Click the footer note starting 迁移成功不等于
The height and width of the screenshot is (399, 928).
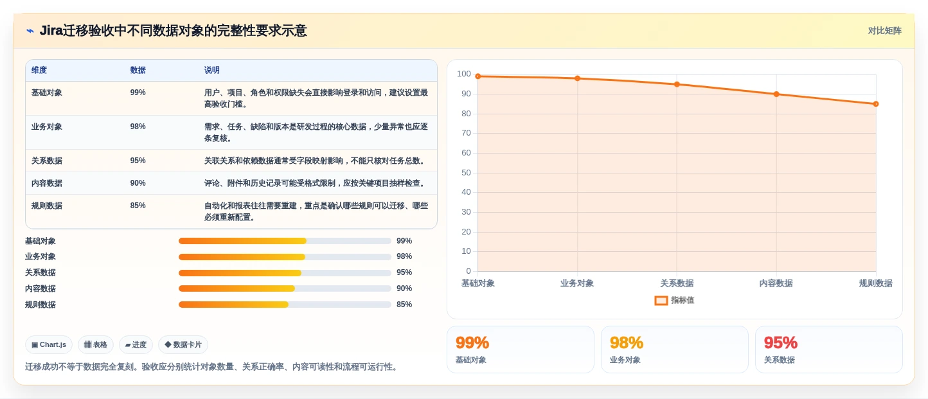[213, 367]
